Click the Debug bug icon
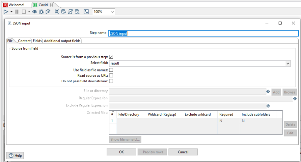This screenshot has width=301, height=162. 41,12
